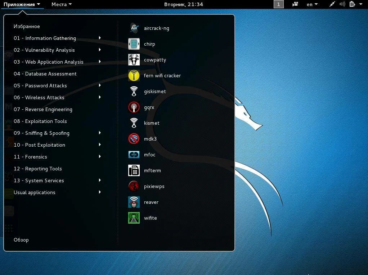Open the chirp radio icon
The width and height of the screenshot is (368, 275).
(134, 44)
